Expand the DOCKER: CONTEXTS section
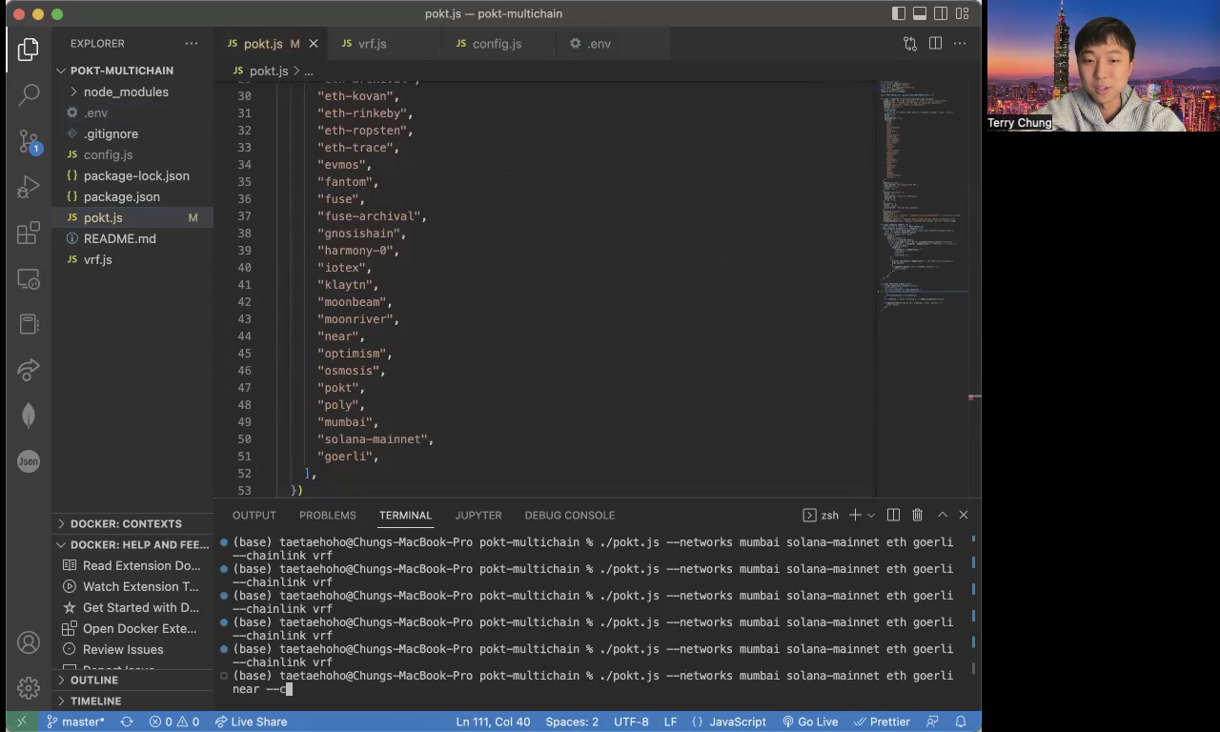This screenshot has height=732, width=1220. [x=132, y=523]
